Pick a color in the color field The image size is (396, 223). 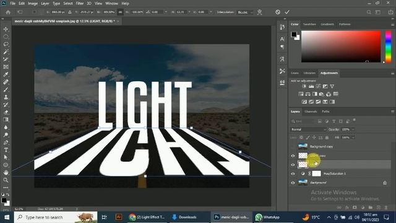(x=341, y=46)
